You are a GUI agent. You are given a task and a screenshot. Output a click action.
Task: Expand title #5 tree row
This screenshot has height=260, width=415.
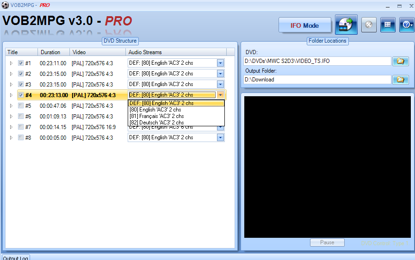click(x=11, y=106)
